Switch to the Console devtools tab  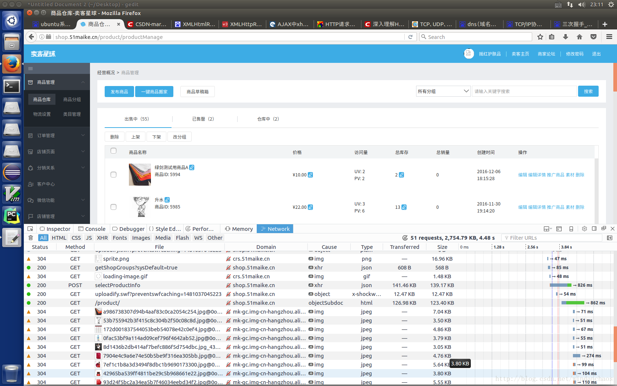pyautogui.click(x=92, y=229)
